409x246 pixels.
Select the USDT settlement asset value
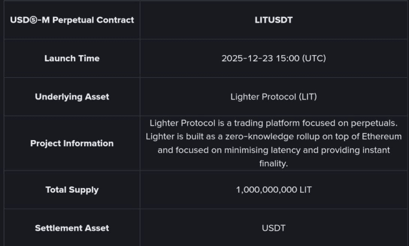273,228
